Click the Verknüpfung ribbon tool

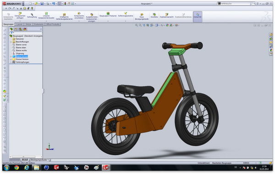point(32,16)
